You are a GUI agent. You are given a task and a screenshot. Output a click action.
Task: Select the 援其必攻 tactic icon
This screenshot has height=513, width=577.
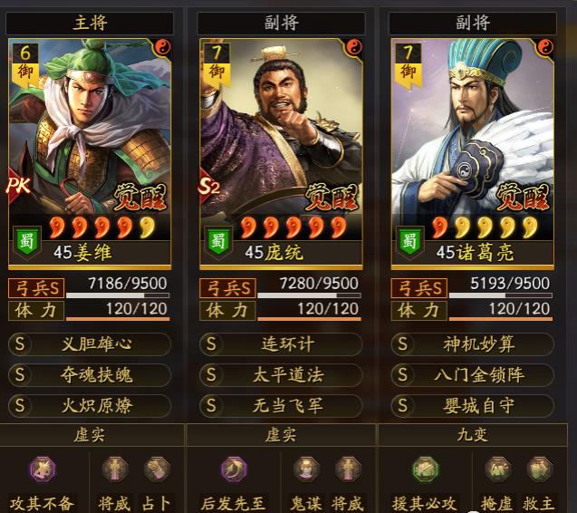(425, 469)
